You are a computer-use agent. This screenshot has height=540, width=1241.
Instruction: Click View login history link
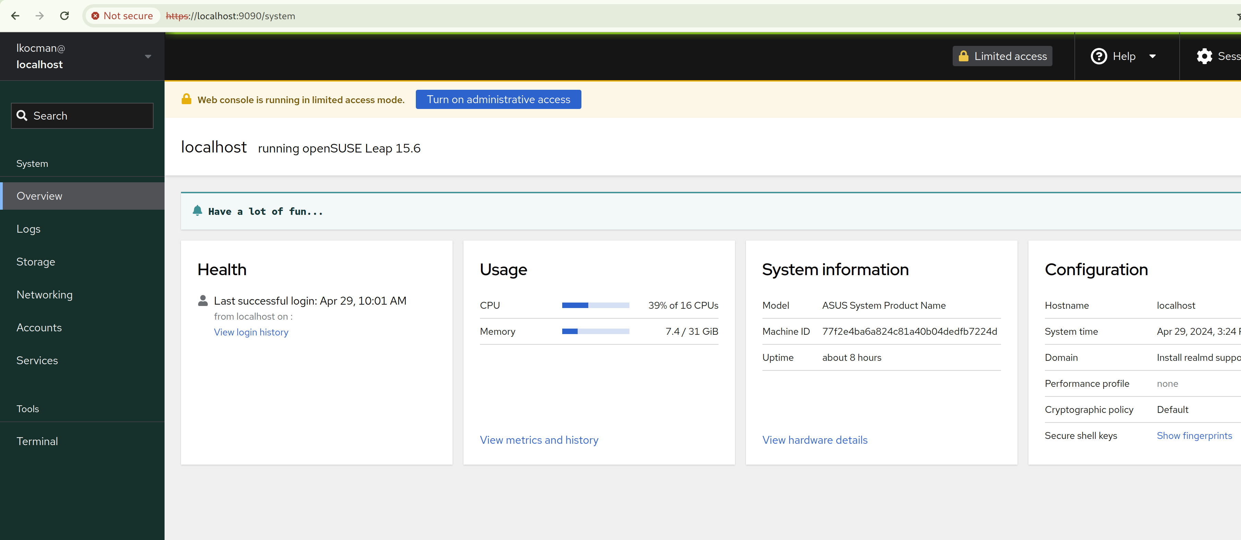251,332
